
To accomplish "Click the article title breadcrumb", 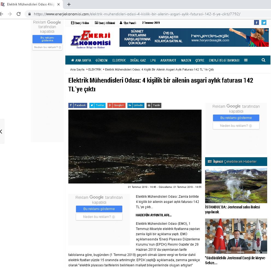I will [x=159, y=69].
